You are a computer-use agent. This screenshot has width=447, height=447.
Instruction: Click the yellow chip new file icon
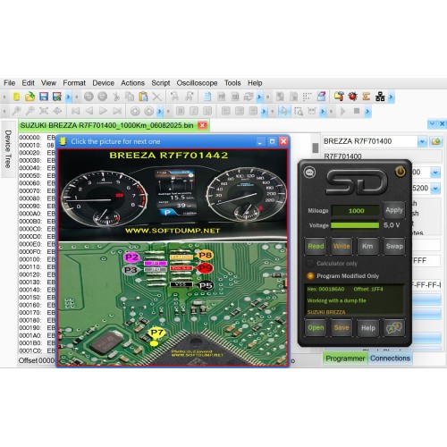tap(16, 97)
